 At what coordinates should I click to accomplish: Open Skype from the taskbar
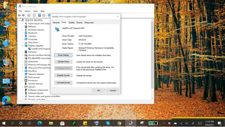click(108, 123)
